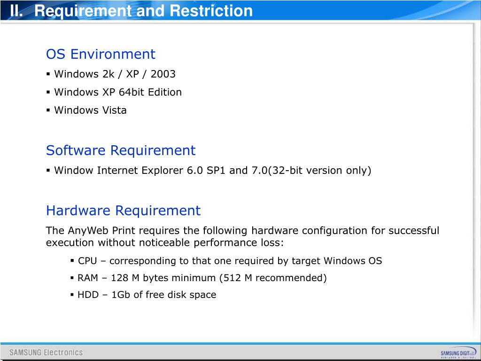The image size is (481, 361).
Task: Click the Samsung DIGITall logo in footer
Action: (x=458, y=353)
